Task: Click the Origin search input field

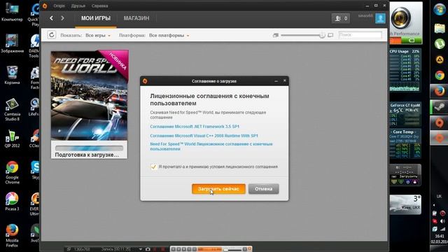Action: pyautogui.click(x=360, y=35)
